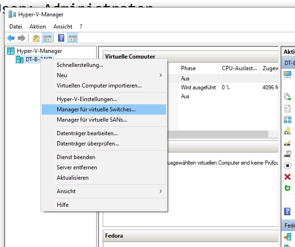The image size is (295, 247).
Task: Click the Forward arrow in the toolbar
Action: click(21, 38)
